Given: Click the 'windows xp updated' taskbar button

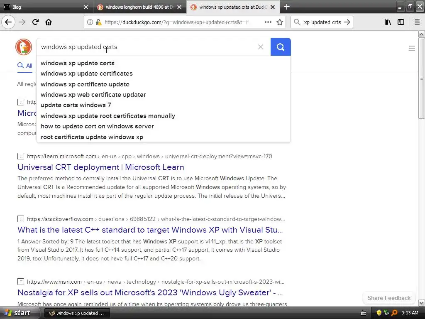Looking at the screenshot, I should [x=77, y=313].
